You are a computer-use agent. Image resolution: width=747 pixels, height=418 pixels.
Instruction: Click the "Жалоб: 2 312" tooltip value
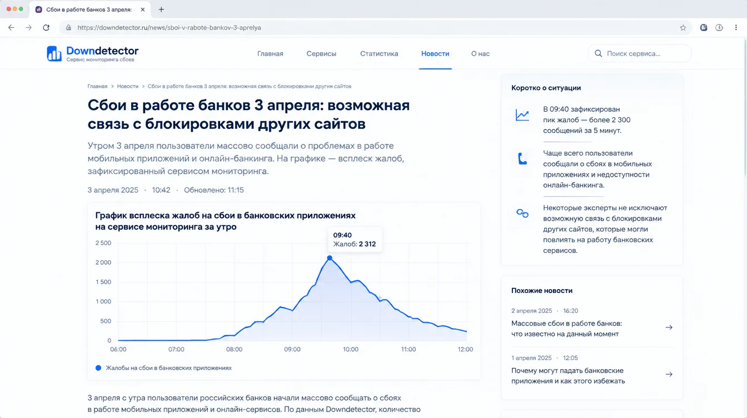pos(355,244)
